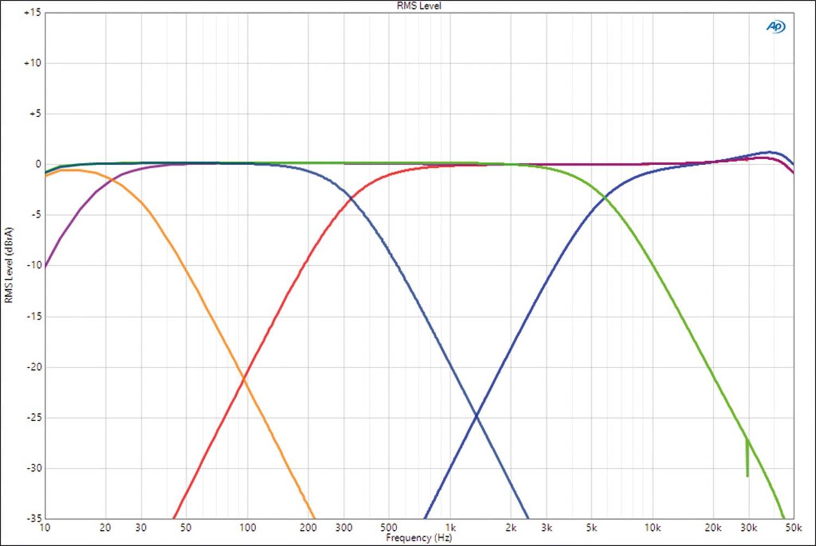
Task: Click the '5k' frequency tick label
Action: (x=591, y=528)
